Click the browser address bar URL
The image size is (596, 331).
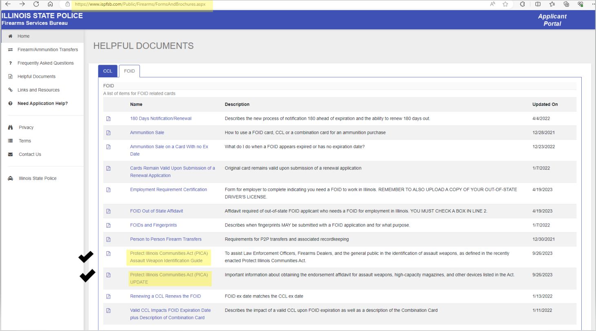[x=140, y=4]
